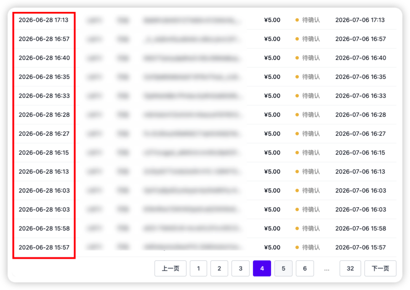
Task: Open page 1 in pagination
Action: coord(198,268)
